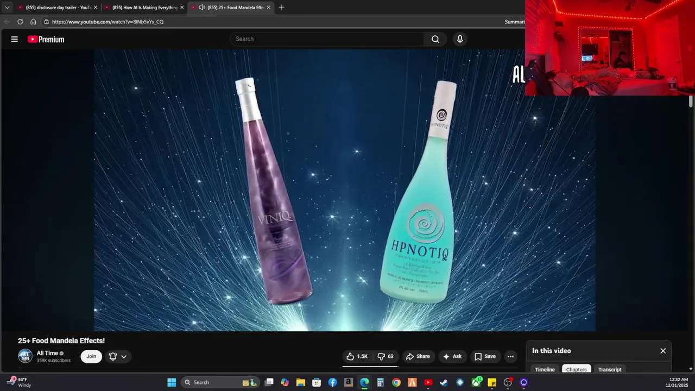Like the video (1.5K)
Viewport: 695px width, 391px height.
pyautogui.click(x=357, y=356)
